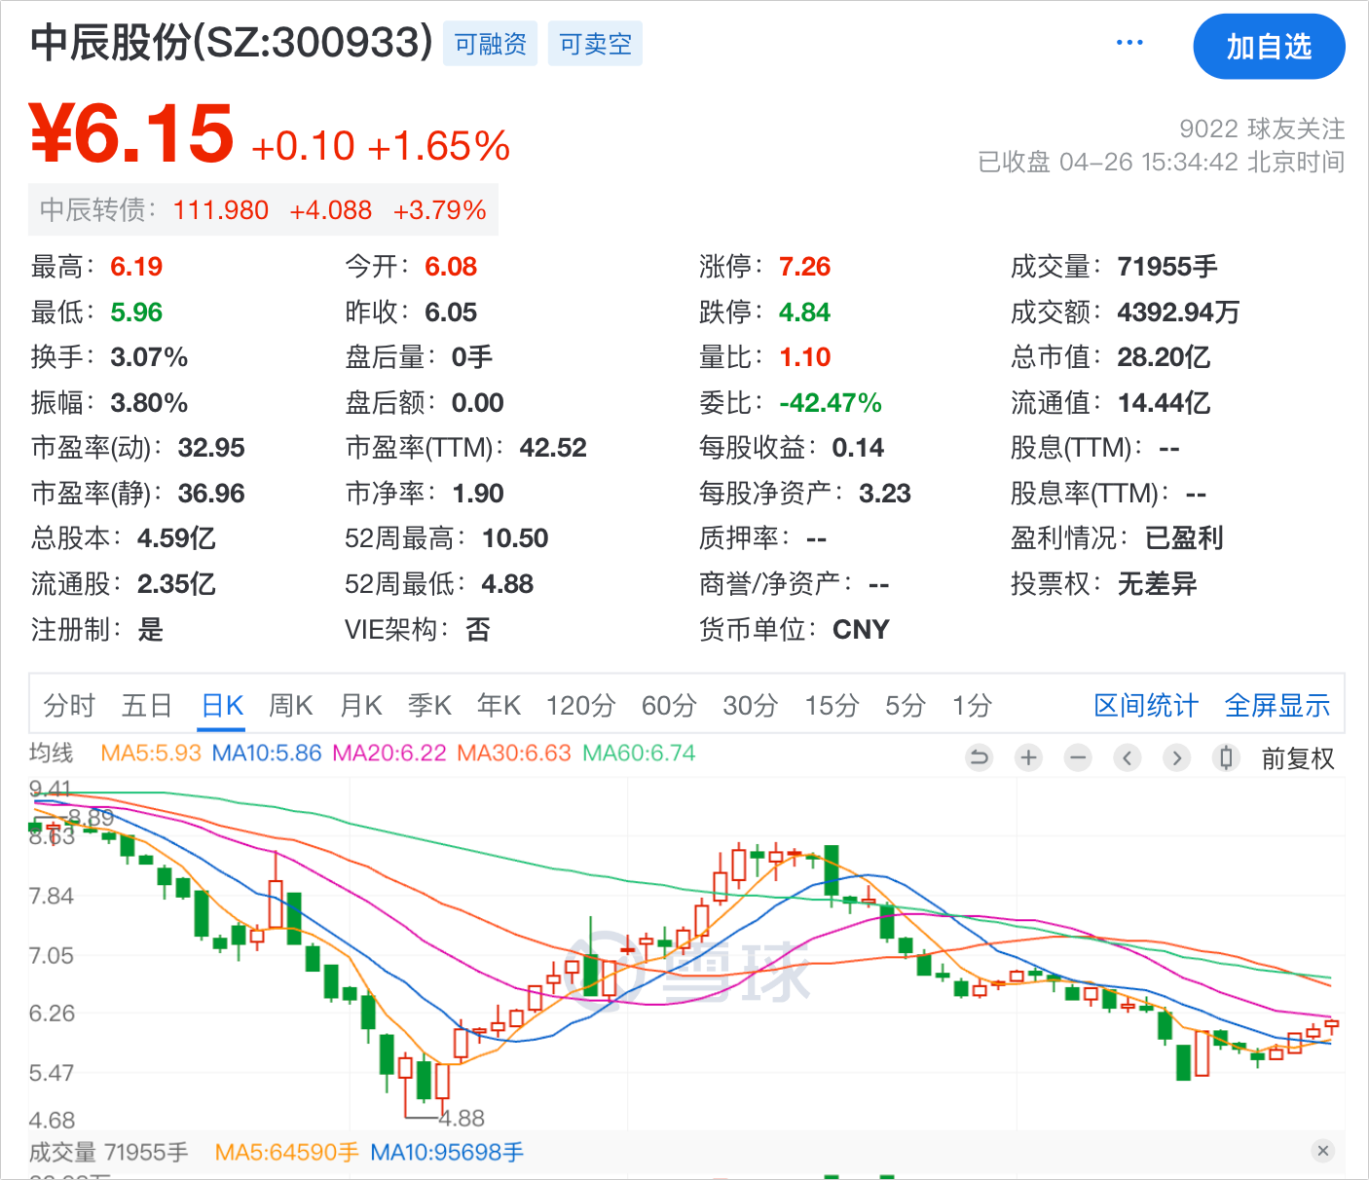Select the 60分 interval tab

coord(669,705)
